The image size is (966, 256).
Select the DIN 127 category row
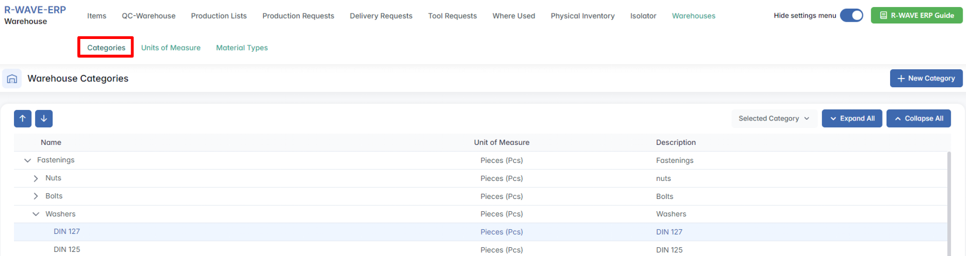[x=67, y=232]
